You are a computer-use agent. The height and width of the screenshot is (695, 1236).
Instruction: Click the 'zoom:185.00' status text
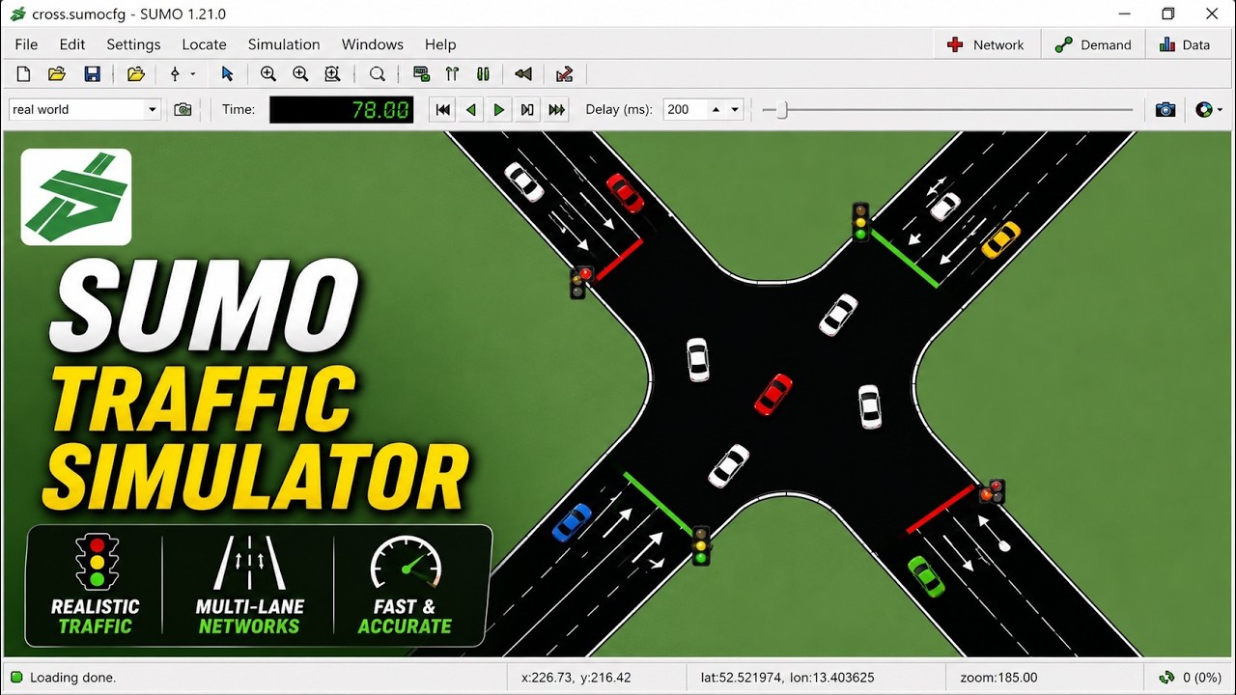click(998, 678)
